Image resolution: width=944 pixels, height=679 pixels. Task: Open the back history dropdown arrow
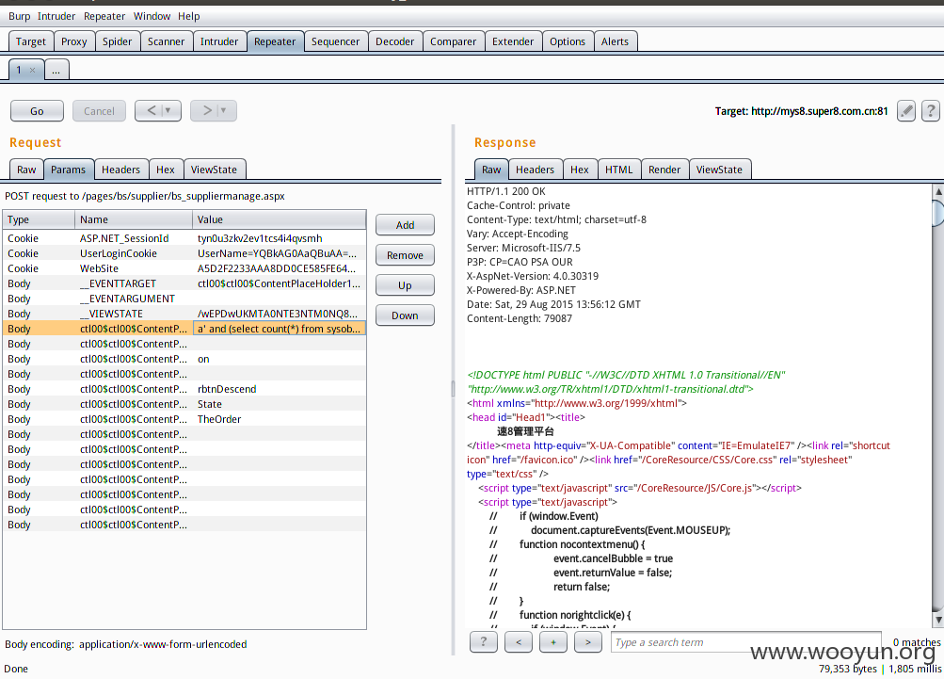pos(168,111)
